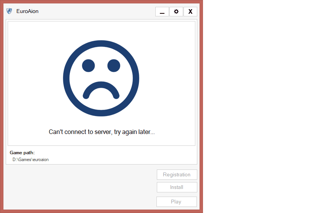Click empty title bar space left of minimize
The width and height of the screenshot is (327, 213).
pos(95,11)
